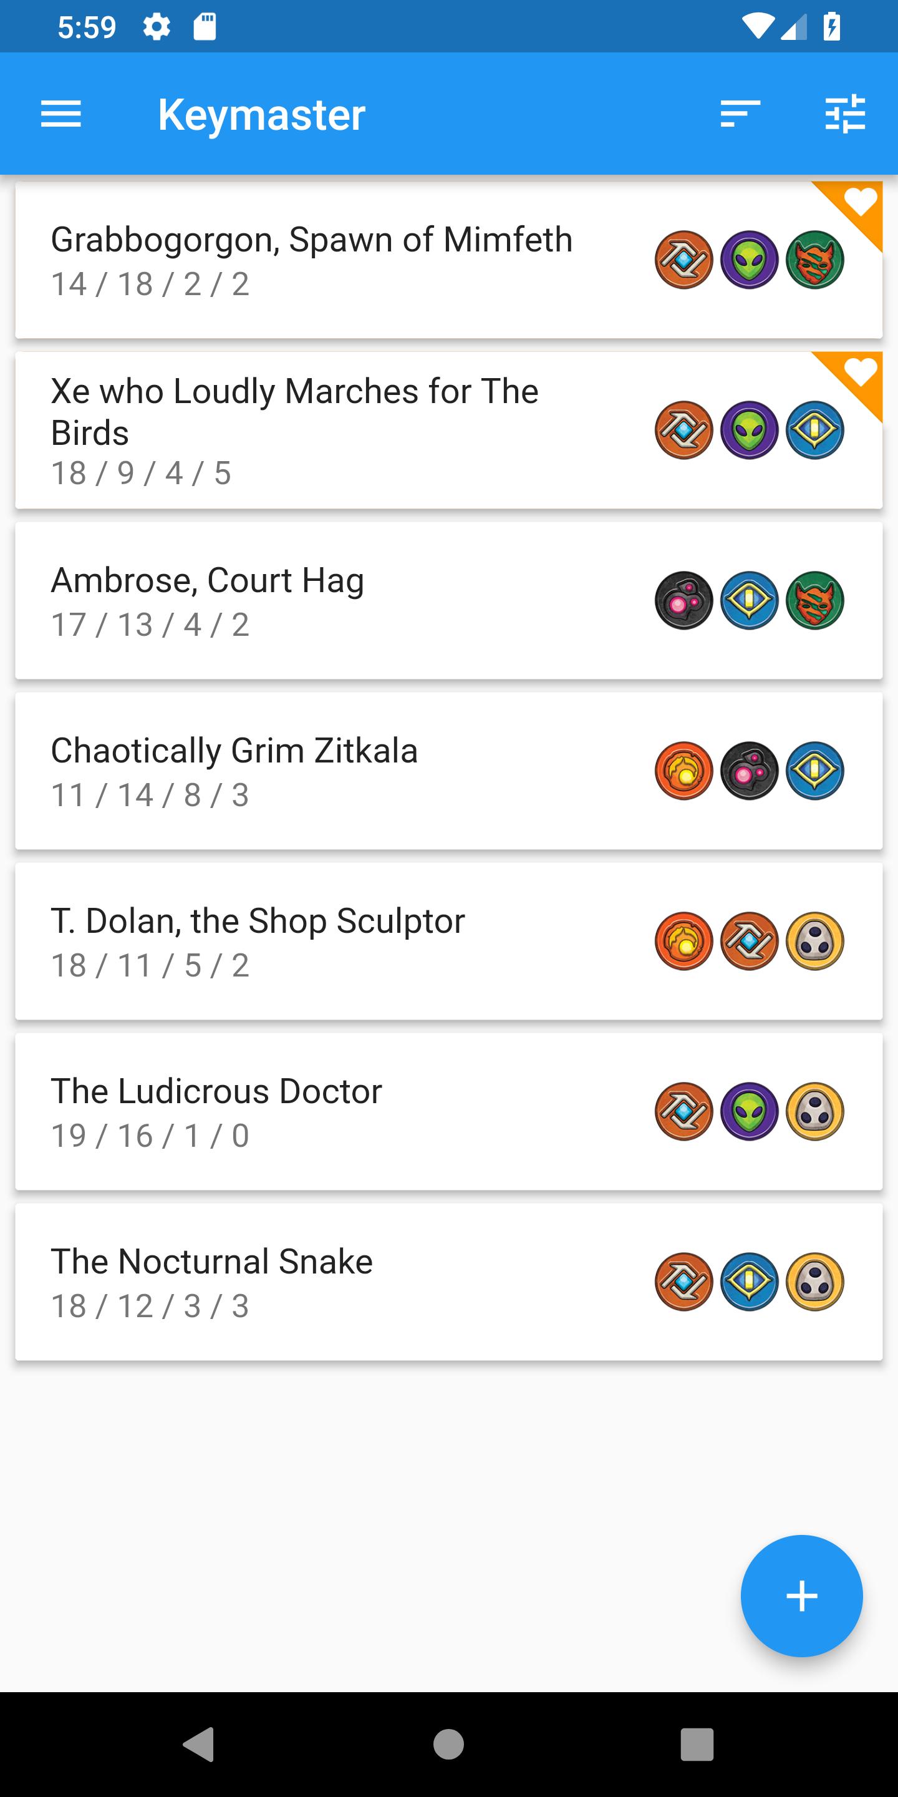
Task: Click orange flame house icon on Chaotically Grim Zitkala
Action: 684,771
